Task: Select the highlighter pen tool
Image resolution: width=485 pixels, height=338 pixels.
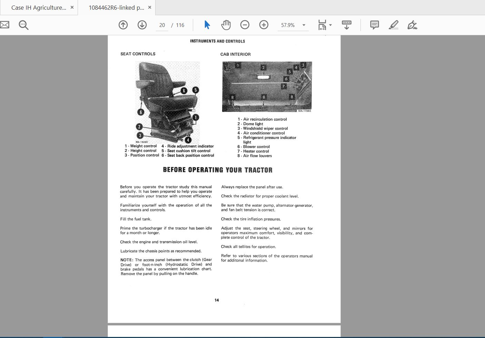Action: (393, 25)
